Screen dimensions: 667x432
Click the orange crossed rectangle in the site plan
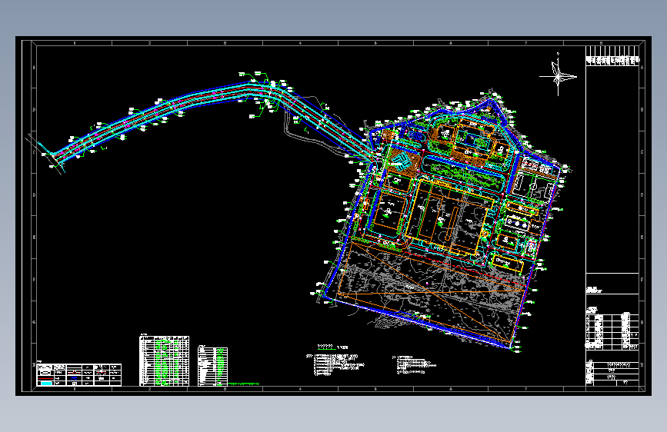pyautogui.click(x=432, y=293)
